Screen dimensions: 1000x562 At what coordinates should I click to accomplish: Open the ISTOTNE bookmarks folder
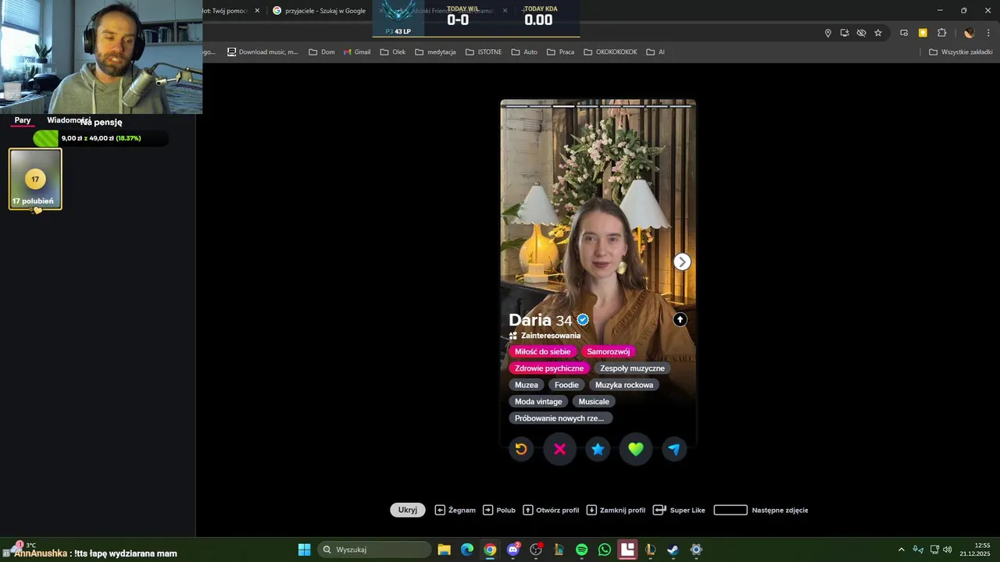(x=484, y=52)
